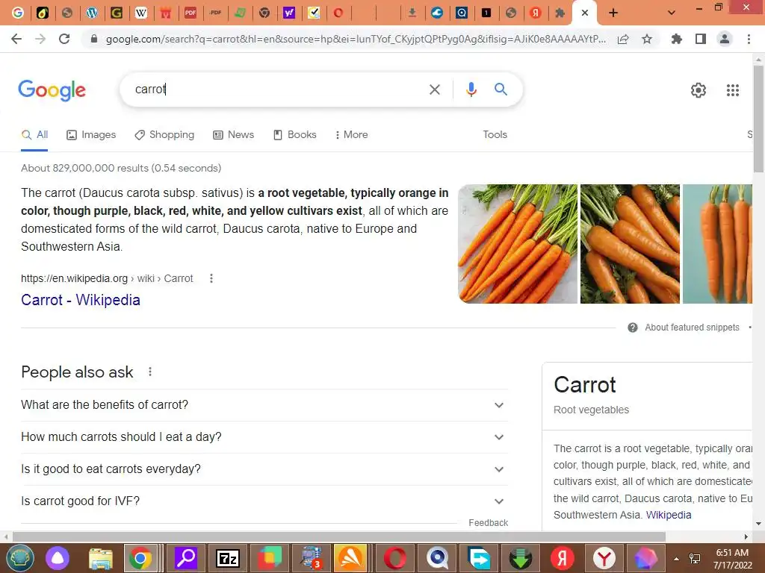Open the Chrome three-dot menu
The image size is (765, 573).
749,39
